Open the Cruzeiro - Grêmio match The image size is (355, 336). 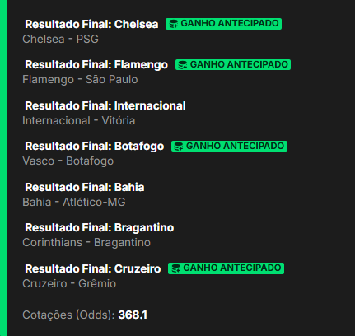[69, 283]
